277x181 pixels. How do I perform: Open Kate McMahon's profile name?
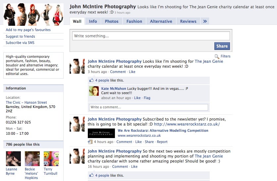[114, 89]
